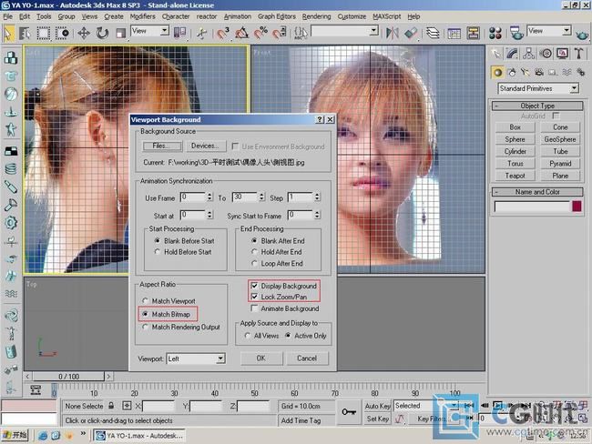Click the YA YO-1.max taskbar item
592x444 pixels.
(138, 436)
